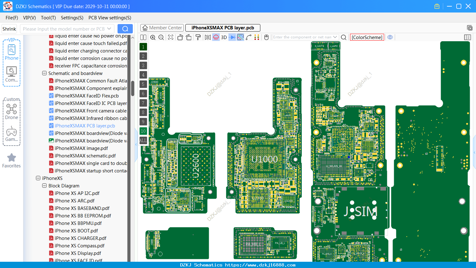The height and width of the screenshot is (268, 476).
Task: Open Favorites star in sidebar
Action: [12, 161]
